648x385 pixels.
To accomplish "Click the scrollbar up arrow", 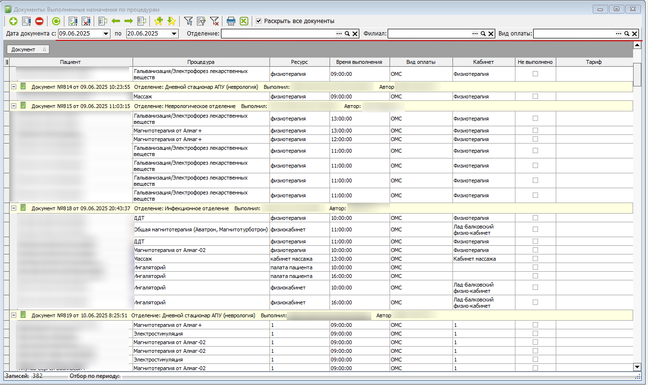I will (637, 45).
